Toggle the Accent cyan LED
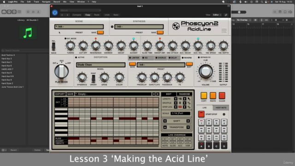This screenshot has width=295, height=166. click(134, 39)
